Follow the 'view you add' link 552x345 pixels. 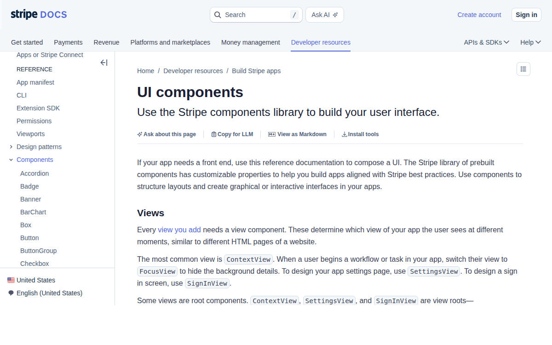point(179,230)
